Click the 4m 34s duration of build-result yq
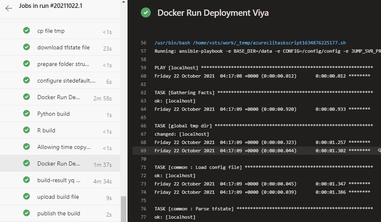Image resolution: width=381 pixels, height=222 pixels. [103, 181]
